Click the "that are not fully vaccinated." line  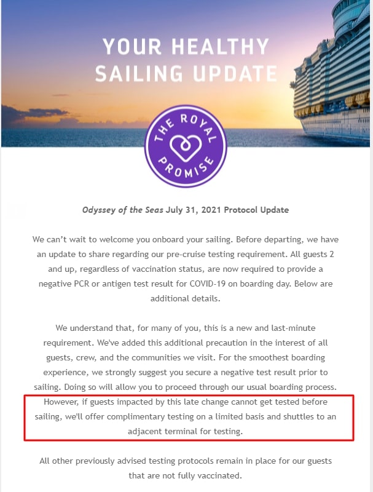point(185,475)
